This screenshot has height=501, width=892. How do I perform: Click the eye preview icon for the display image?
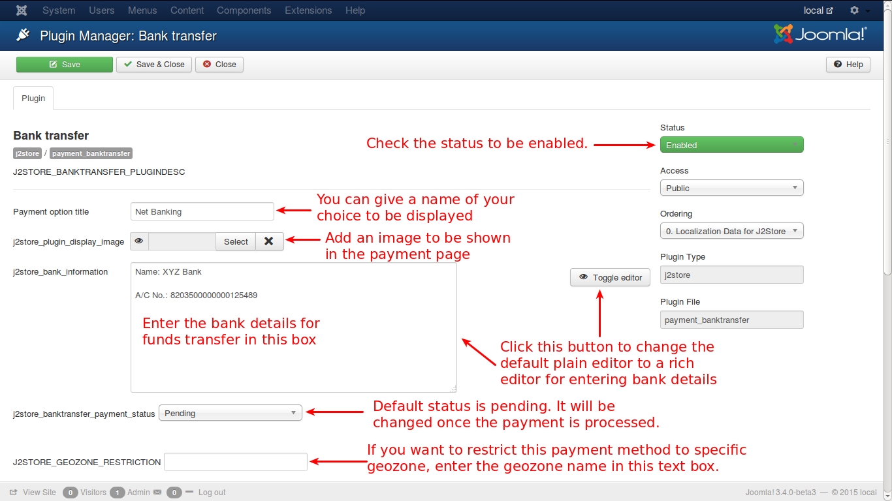point(139,241)
